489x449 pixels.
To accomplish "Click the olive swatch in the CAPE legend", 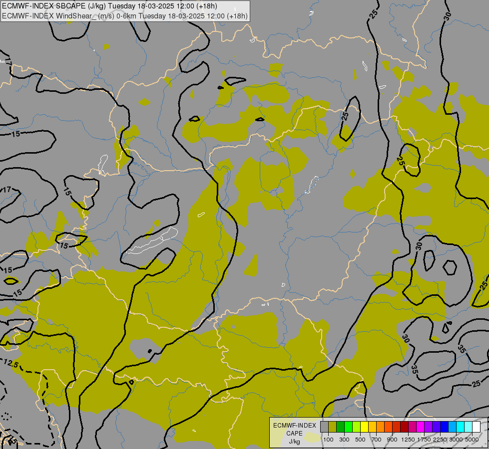I will [333, 427].
